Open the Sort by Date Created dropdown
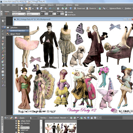The height and width of the screenshot is (133, 133). coord(58,118)
